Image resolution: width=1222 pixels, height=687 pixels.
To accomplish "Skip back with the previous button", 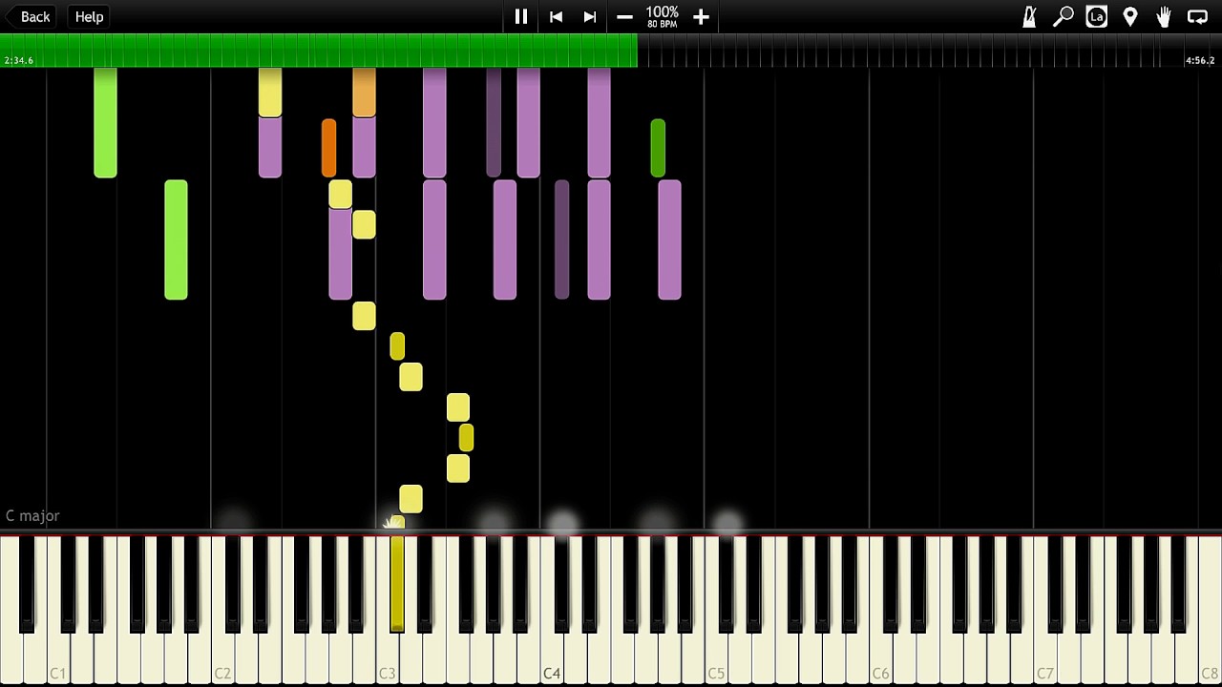I will [x=556, y=16].
